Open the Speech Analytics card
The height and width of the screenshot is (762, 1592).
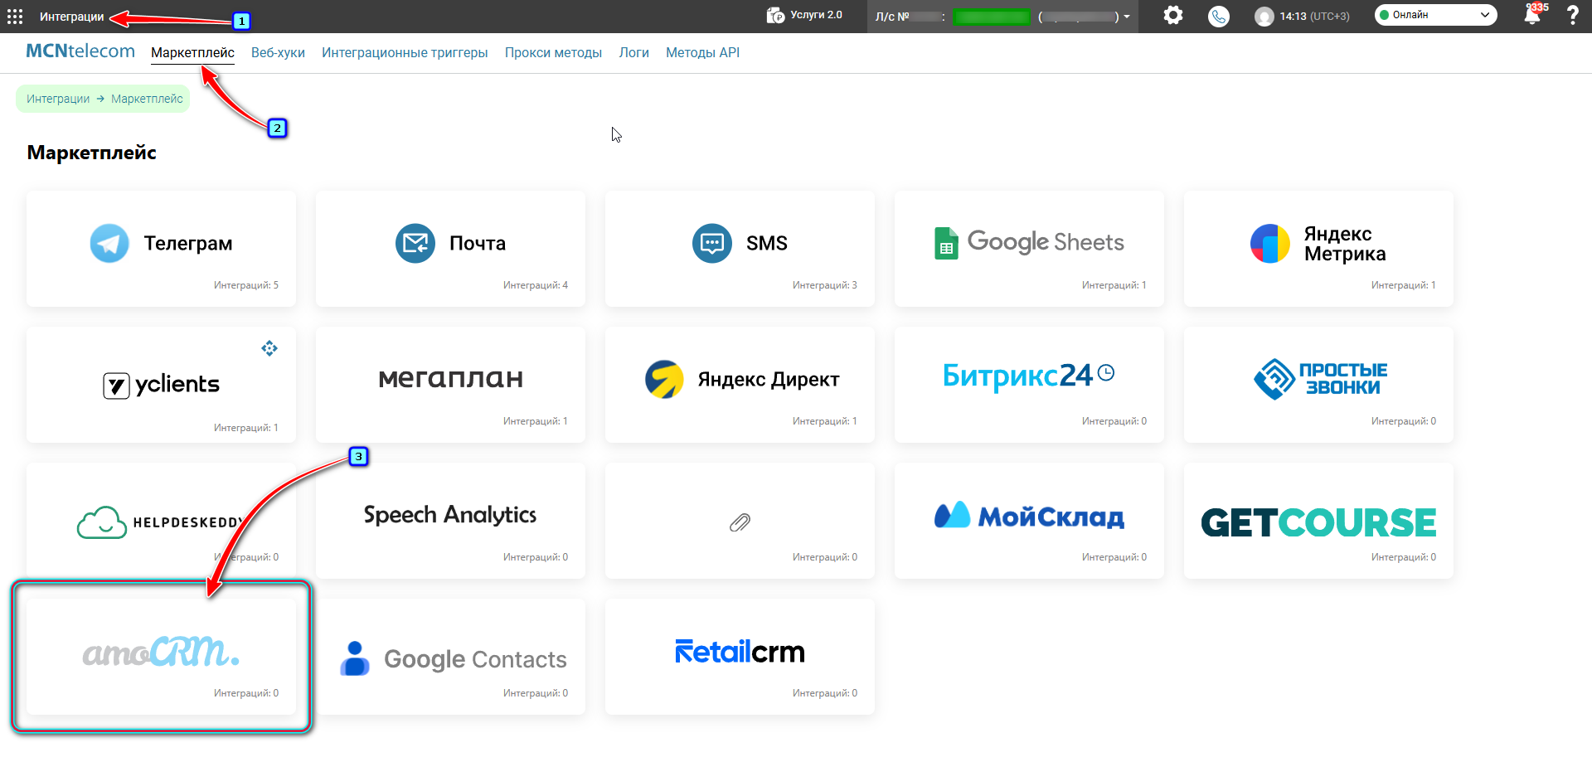(450, 521)
